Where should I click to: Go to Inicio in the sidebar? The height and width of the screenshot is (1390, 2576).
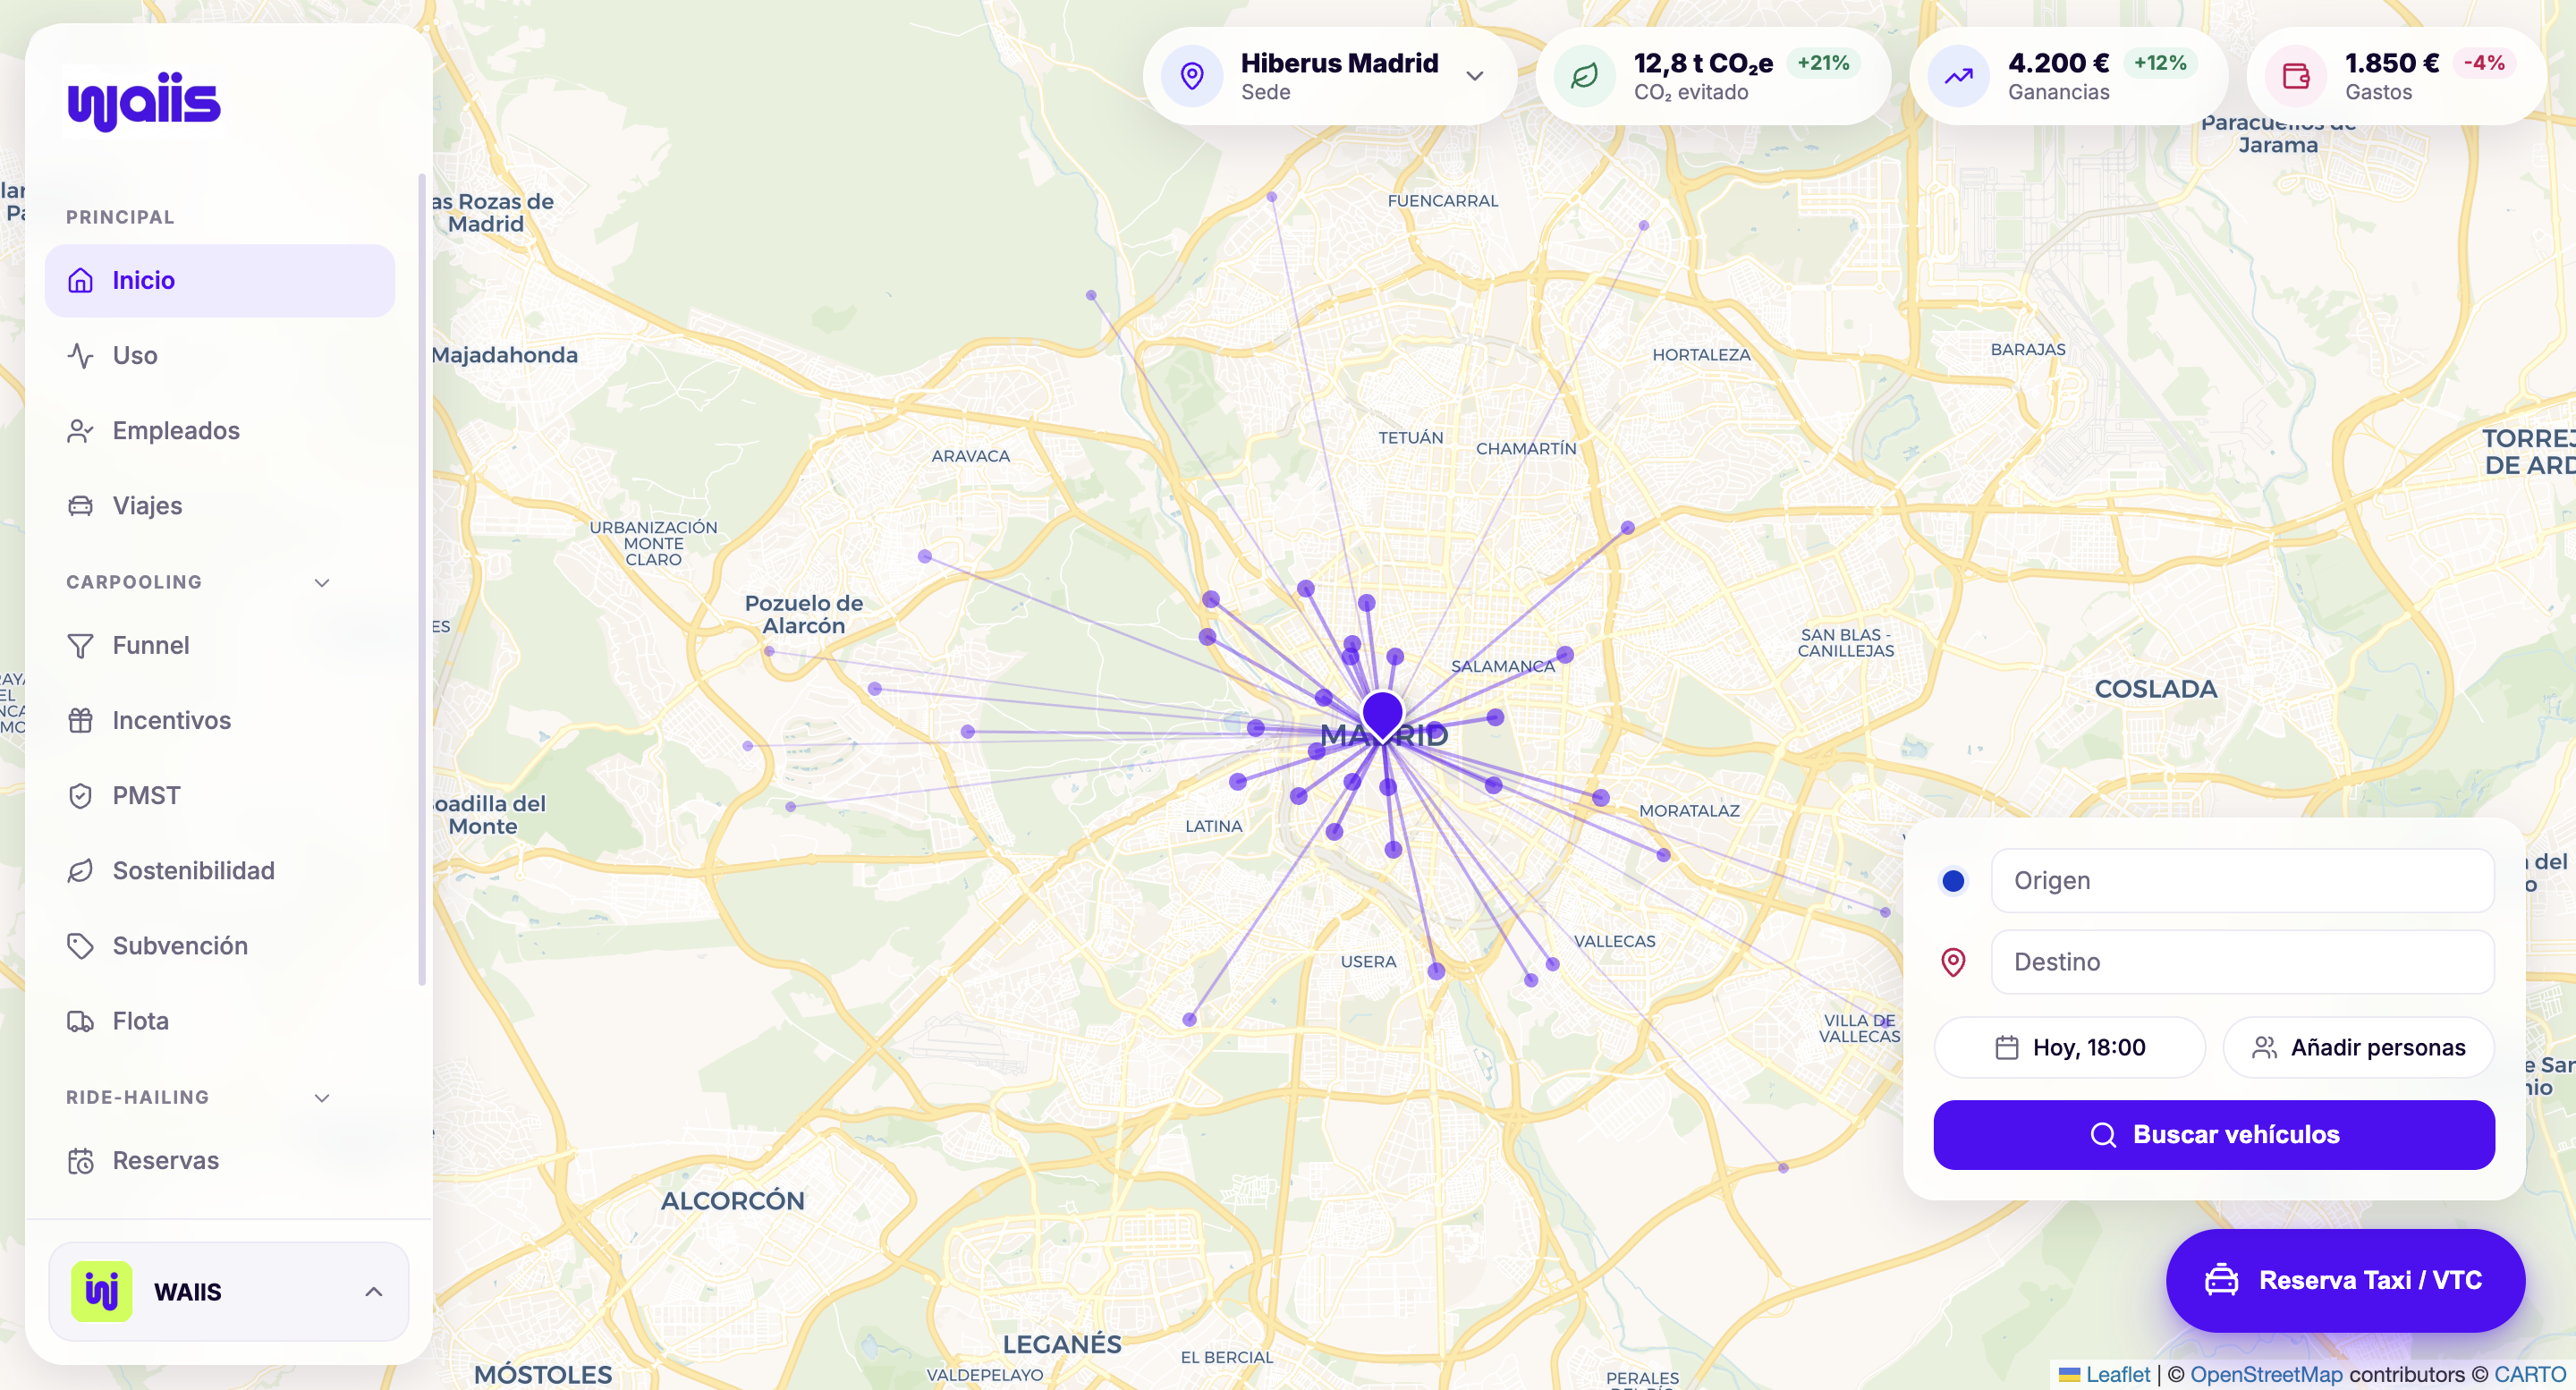220,280
